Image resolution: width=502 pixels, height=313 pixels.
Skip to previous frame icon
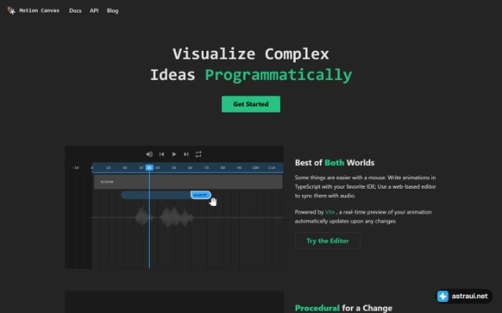pos(162,154)
